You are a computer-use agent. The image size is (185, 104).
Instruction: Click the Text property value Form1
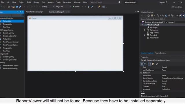click(x=164, y=67)
